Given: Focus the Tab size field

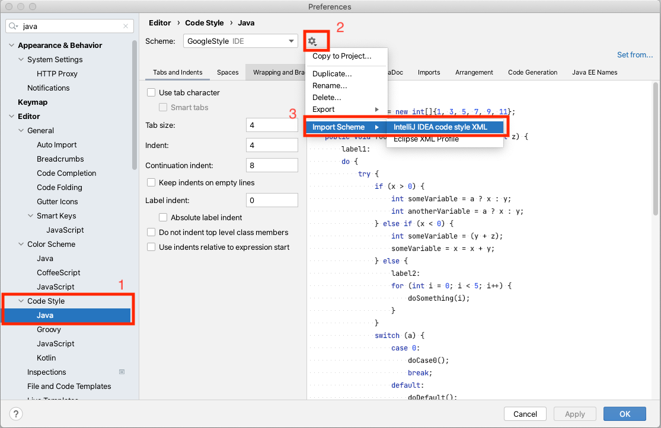Looking at the screenshot, I should (272, 125).
